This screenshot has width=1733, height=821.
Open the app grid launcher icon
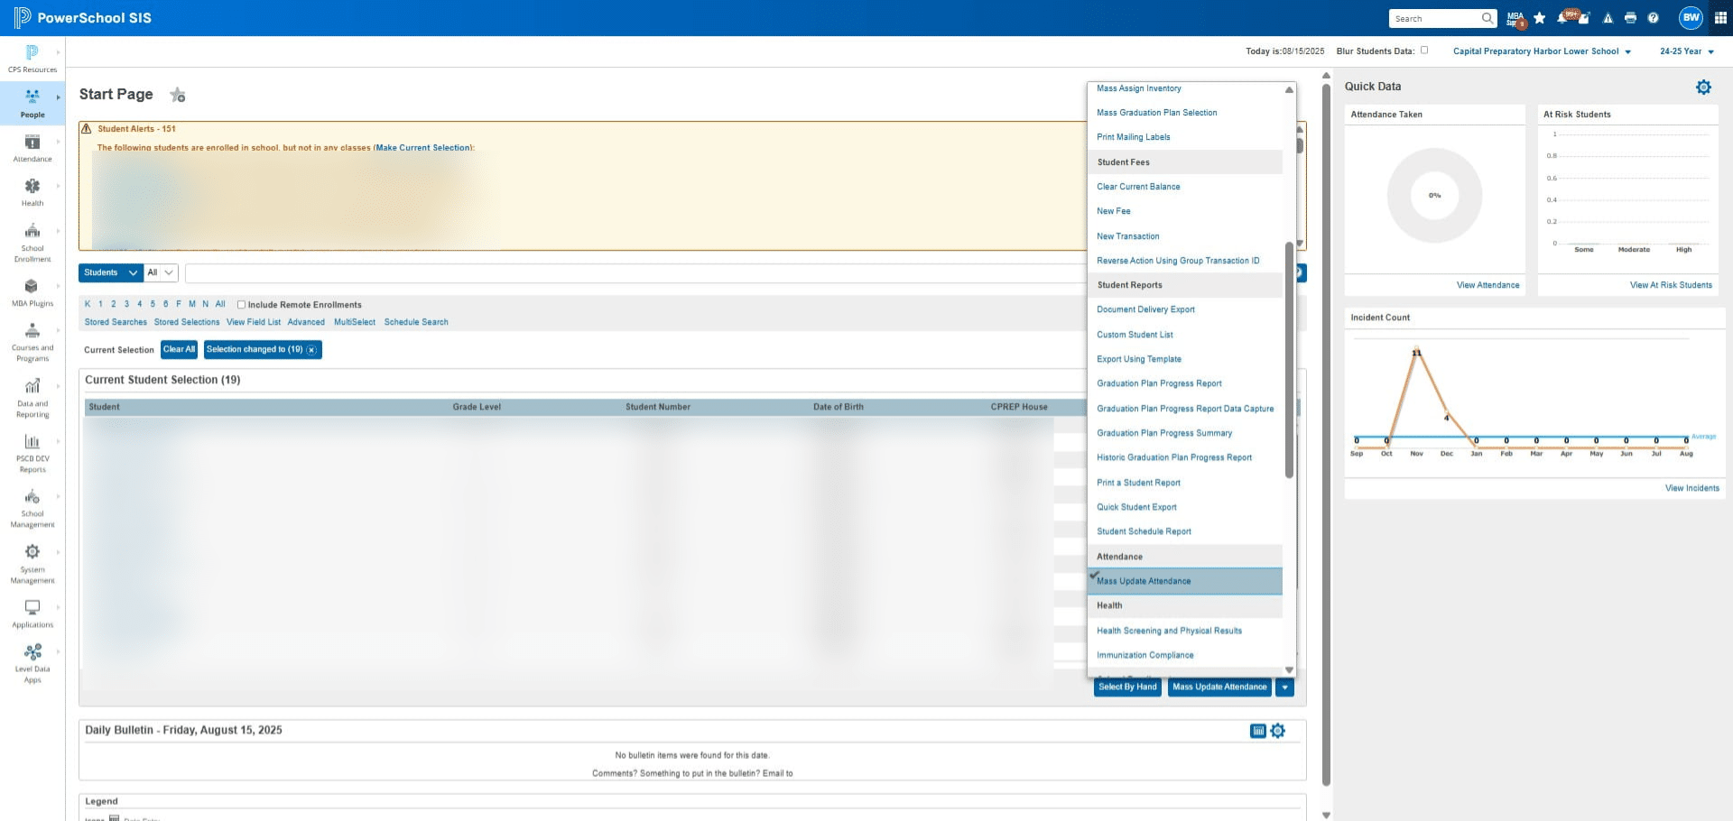(1720, 18)
